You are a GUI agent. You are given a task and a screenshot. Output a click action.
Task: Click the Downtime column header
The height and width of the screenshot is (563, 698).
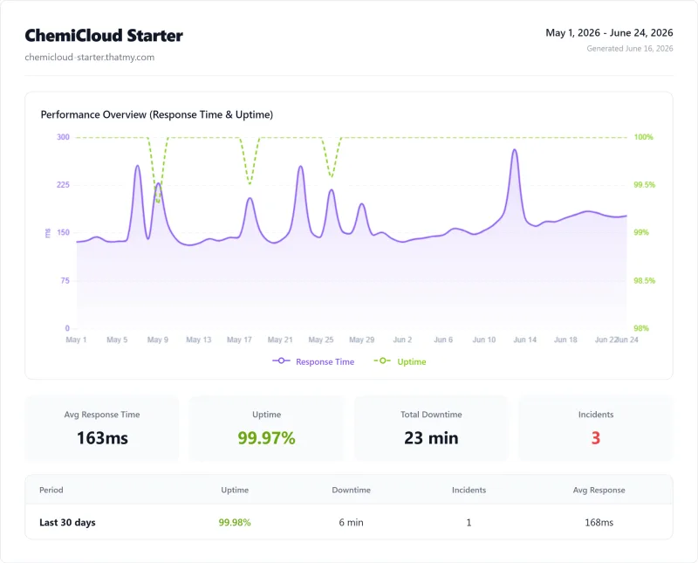coord(352,490)
